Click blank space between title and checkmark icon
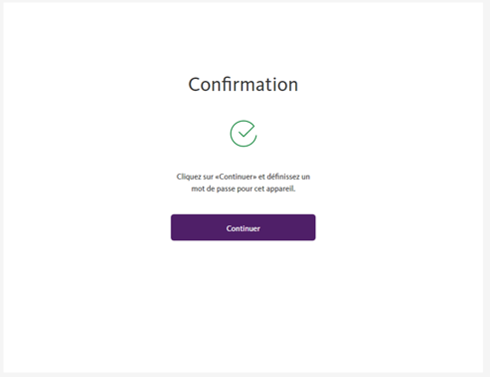This screenshot has width=490, height=377. pyautogui.click(x=244, y=107)
